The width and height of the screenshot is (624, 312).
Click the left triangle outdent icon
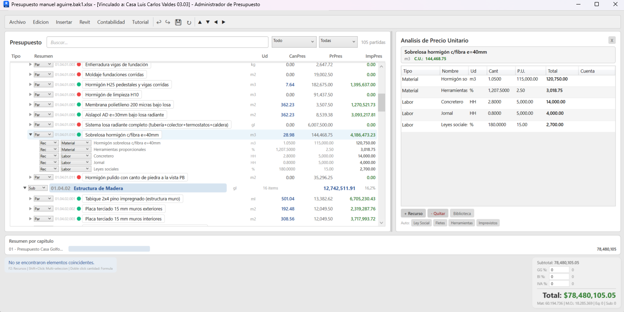[215, 22]
